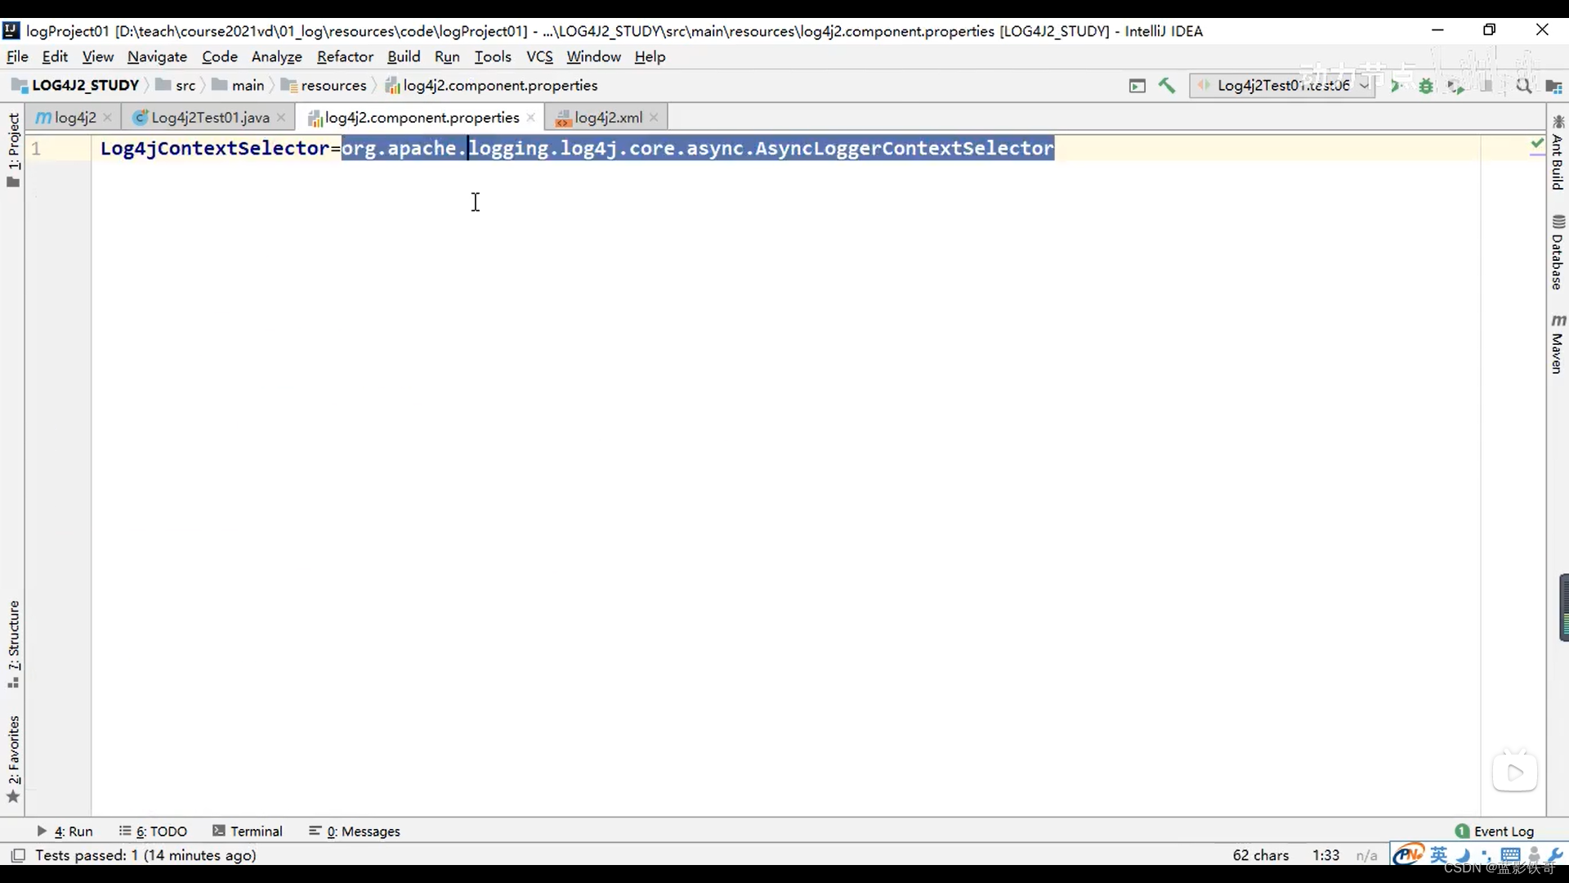Open the Build menu

point(404,56)
